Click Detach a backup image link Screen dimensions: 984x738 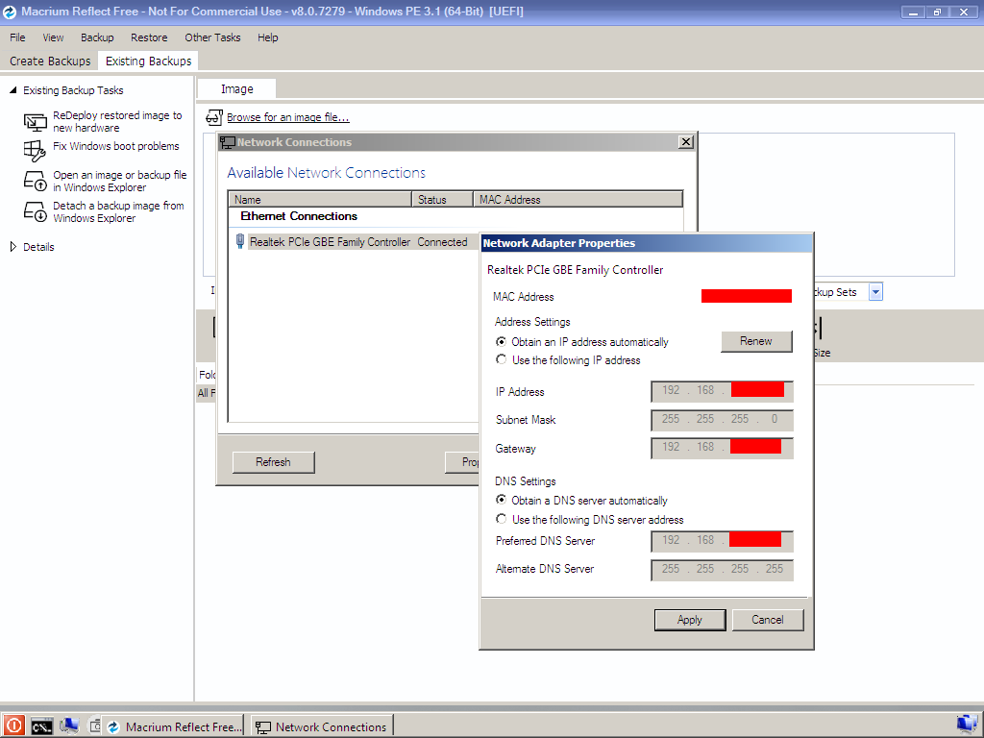(118, 212)
